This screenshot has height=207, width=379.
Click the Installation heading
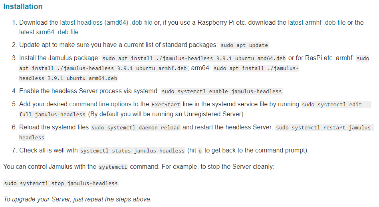pos(23,7)
